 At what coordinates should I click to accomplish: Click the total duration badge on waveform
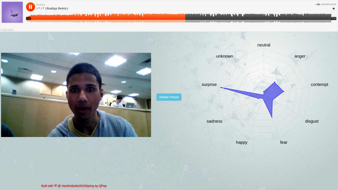tap(334, 18)
